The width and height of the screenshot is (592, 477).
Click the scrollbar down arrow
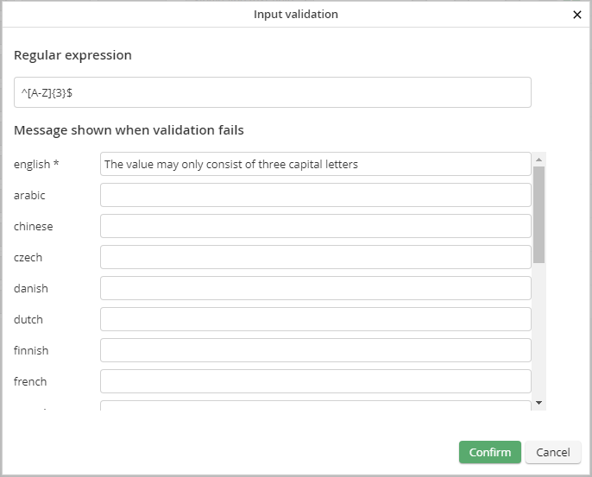(539, 403)
